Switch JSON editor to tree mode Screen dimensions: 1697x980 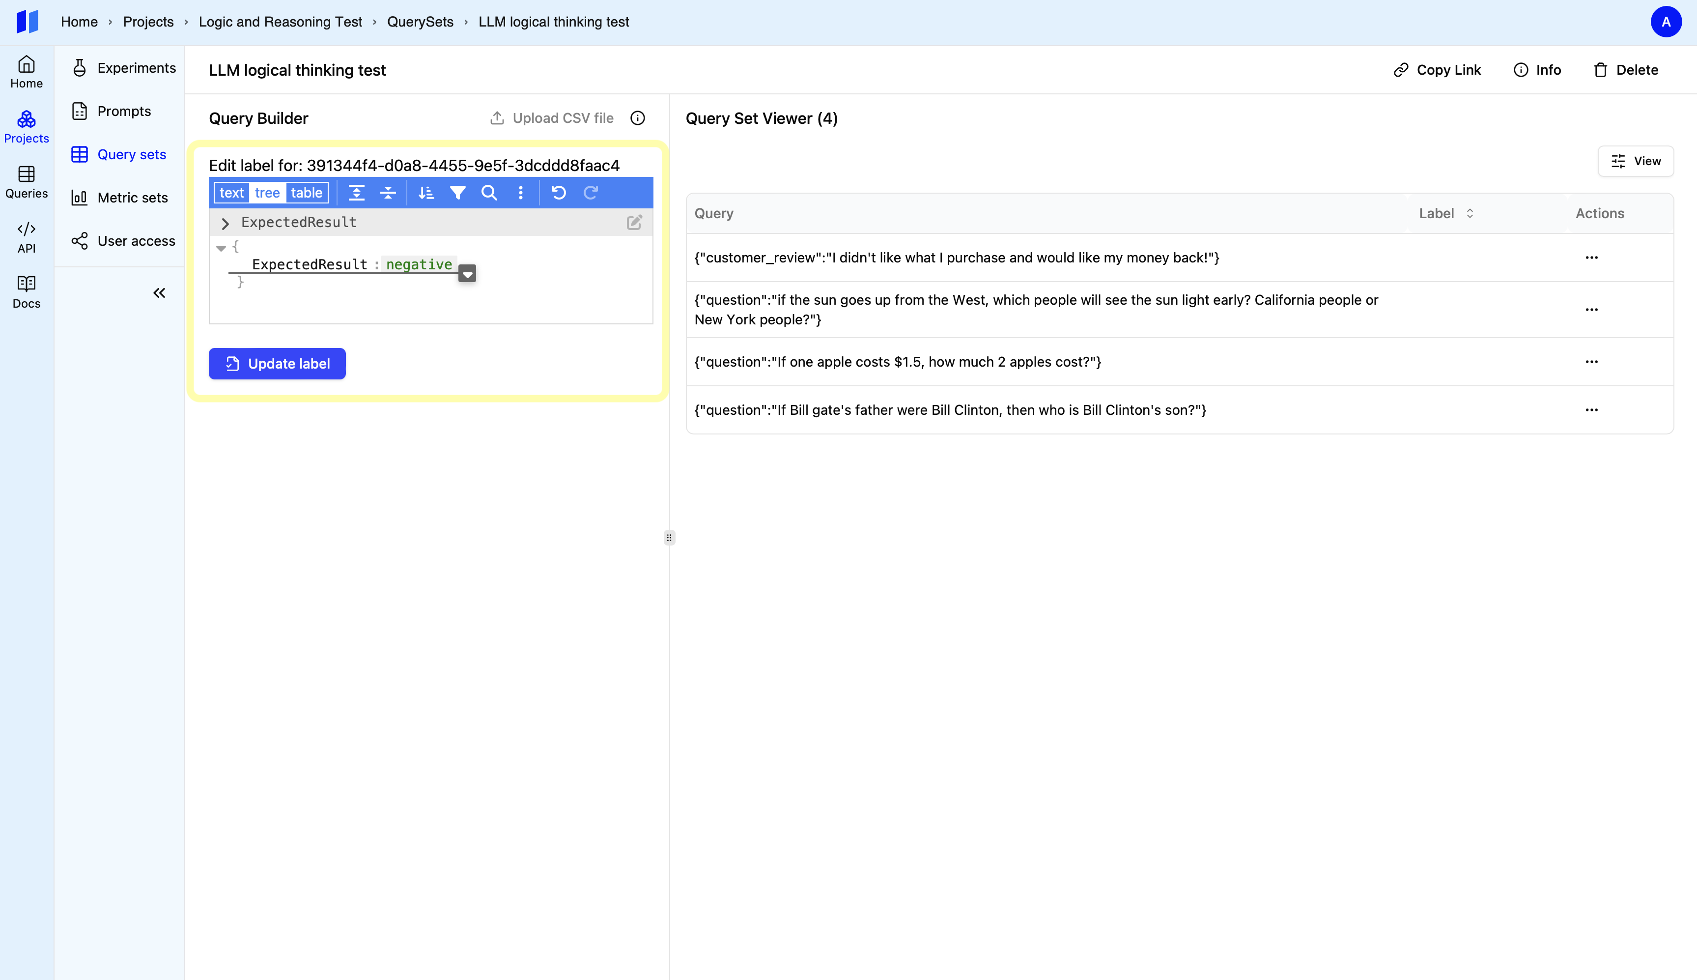pyautogui.click(x=267, y=193)
